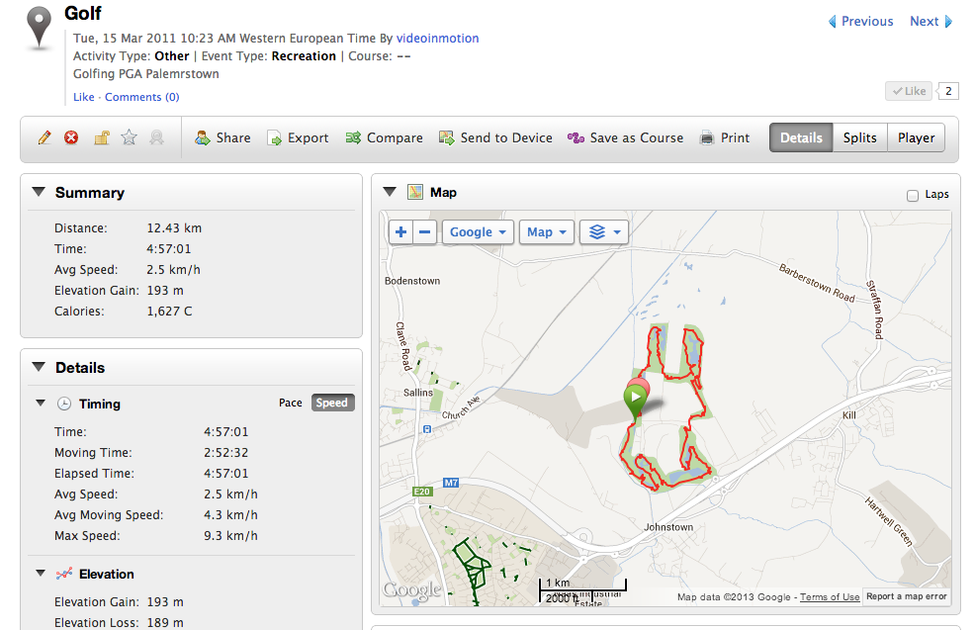Click the Like link under description
This screenshot has width=975, height=630.
point(84,97)
